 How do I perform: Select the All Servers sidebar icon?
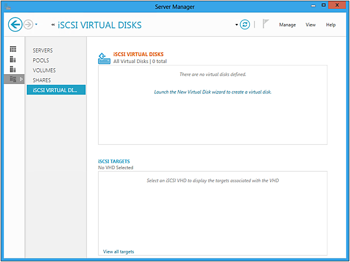13,69
